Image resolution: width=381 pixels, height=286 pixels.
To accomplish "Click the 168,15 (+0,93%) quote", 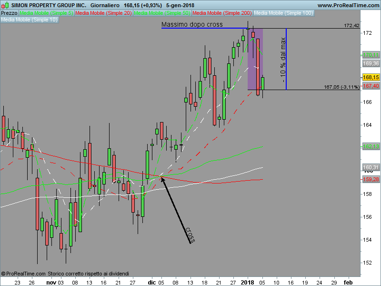I will click(x=142, y=5).
